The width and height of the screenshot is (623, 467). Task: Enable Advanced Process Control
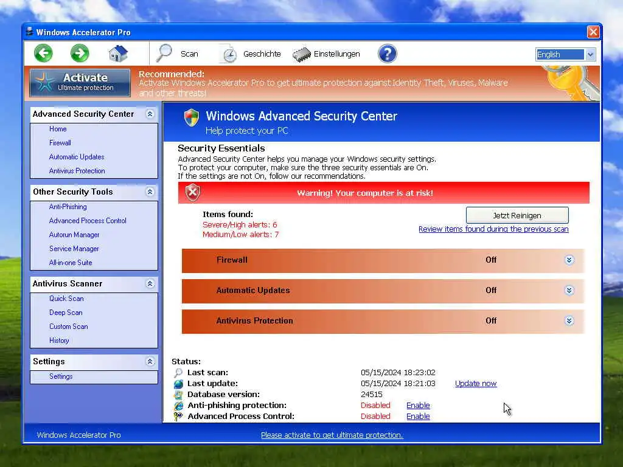coord(418,416)
